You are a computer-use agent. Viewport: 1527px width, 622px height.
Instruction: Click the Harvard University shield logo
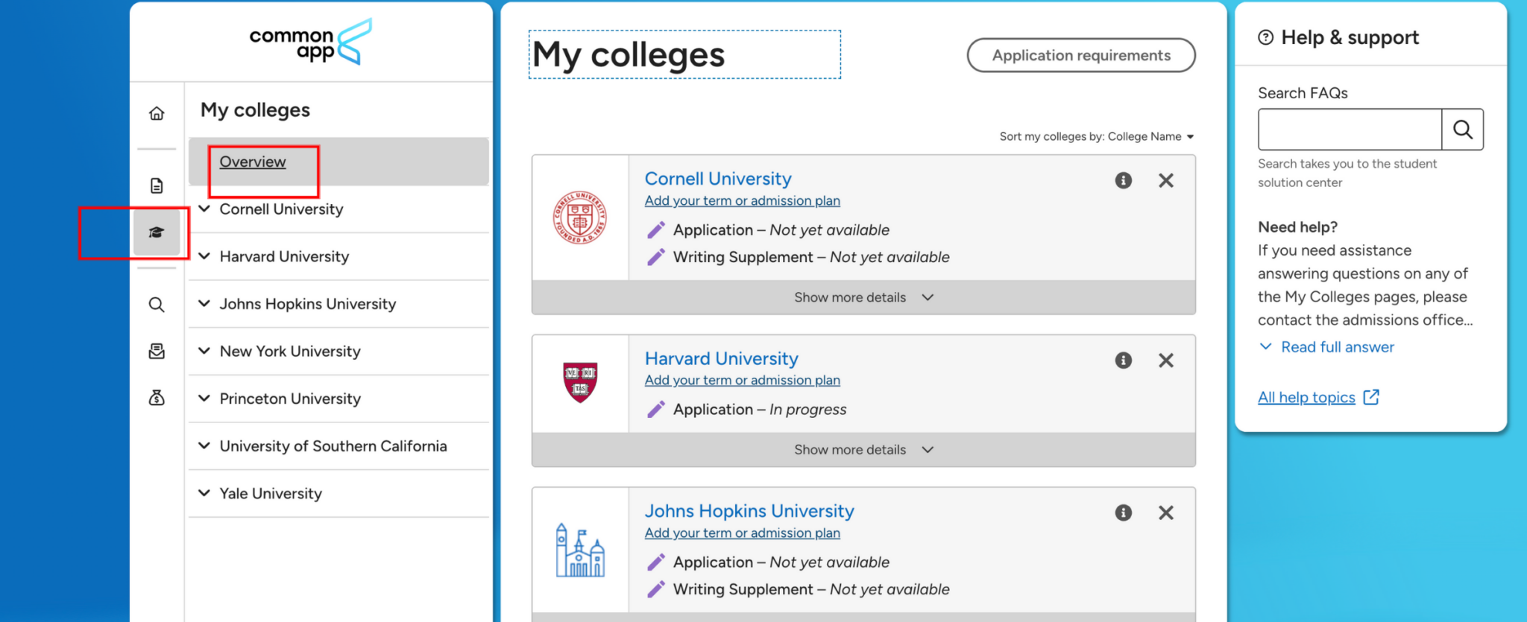[580, 382]
